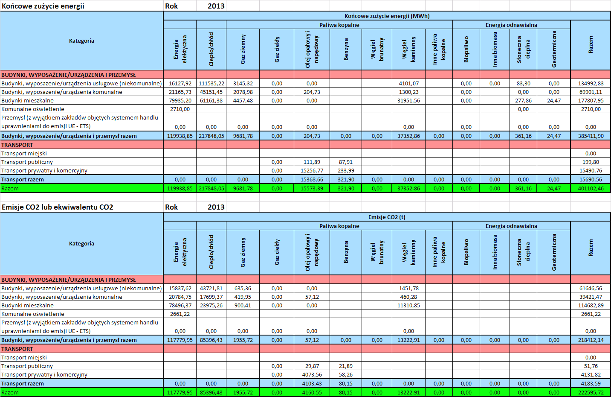Click the natural gas value 2078,98

(243, 92)
